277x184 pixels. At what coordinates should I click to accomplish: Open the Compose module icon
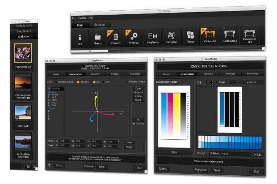[x=172, y=37]
